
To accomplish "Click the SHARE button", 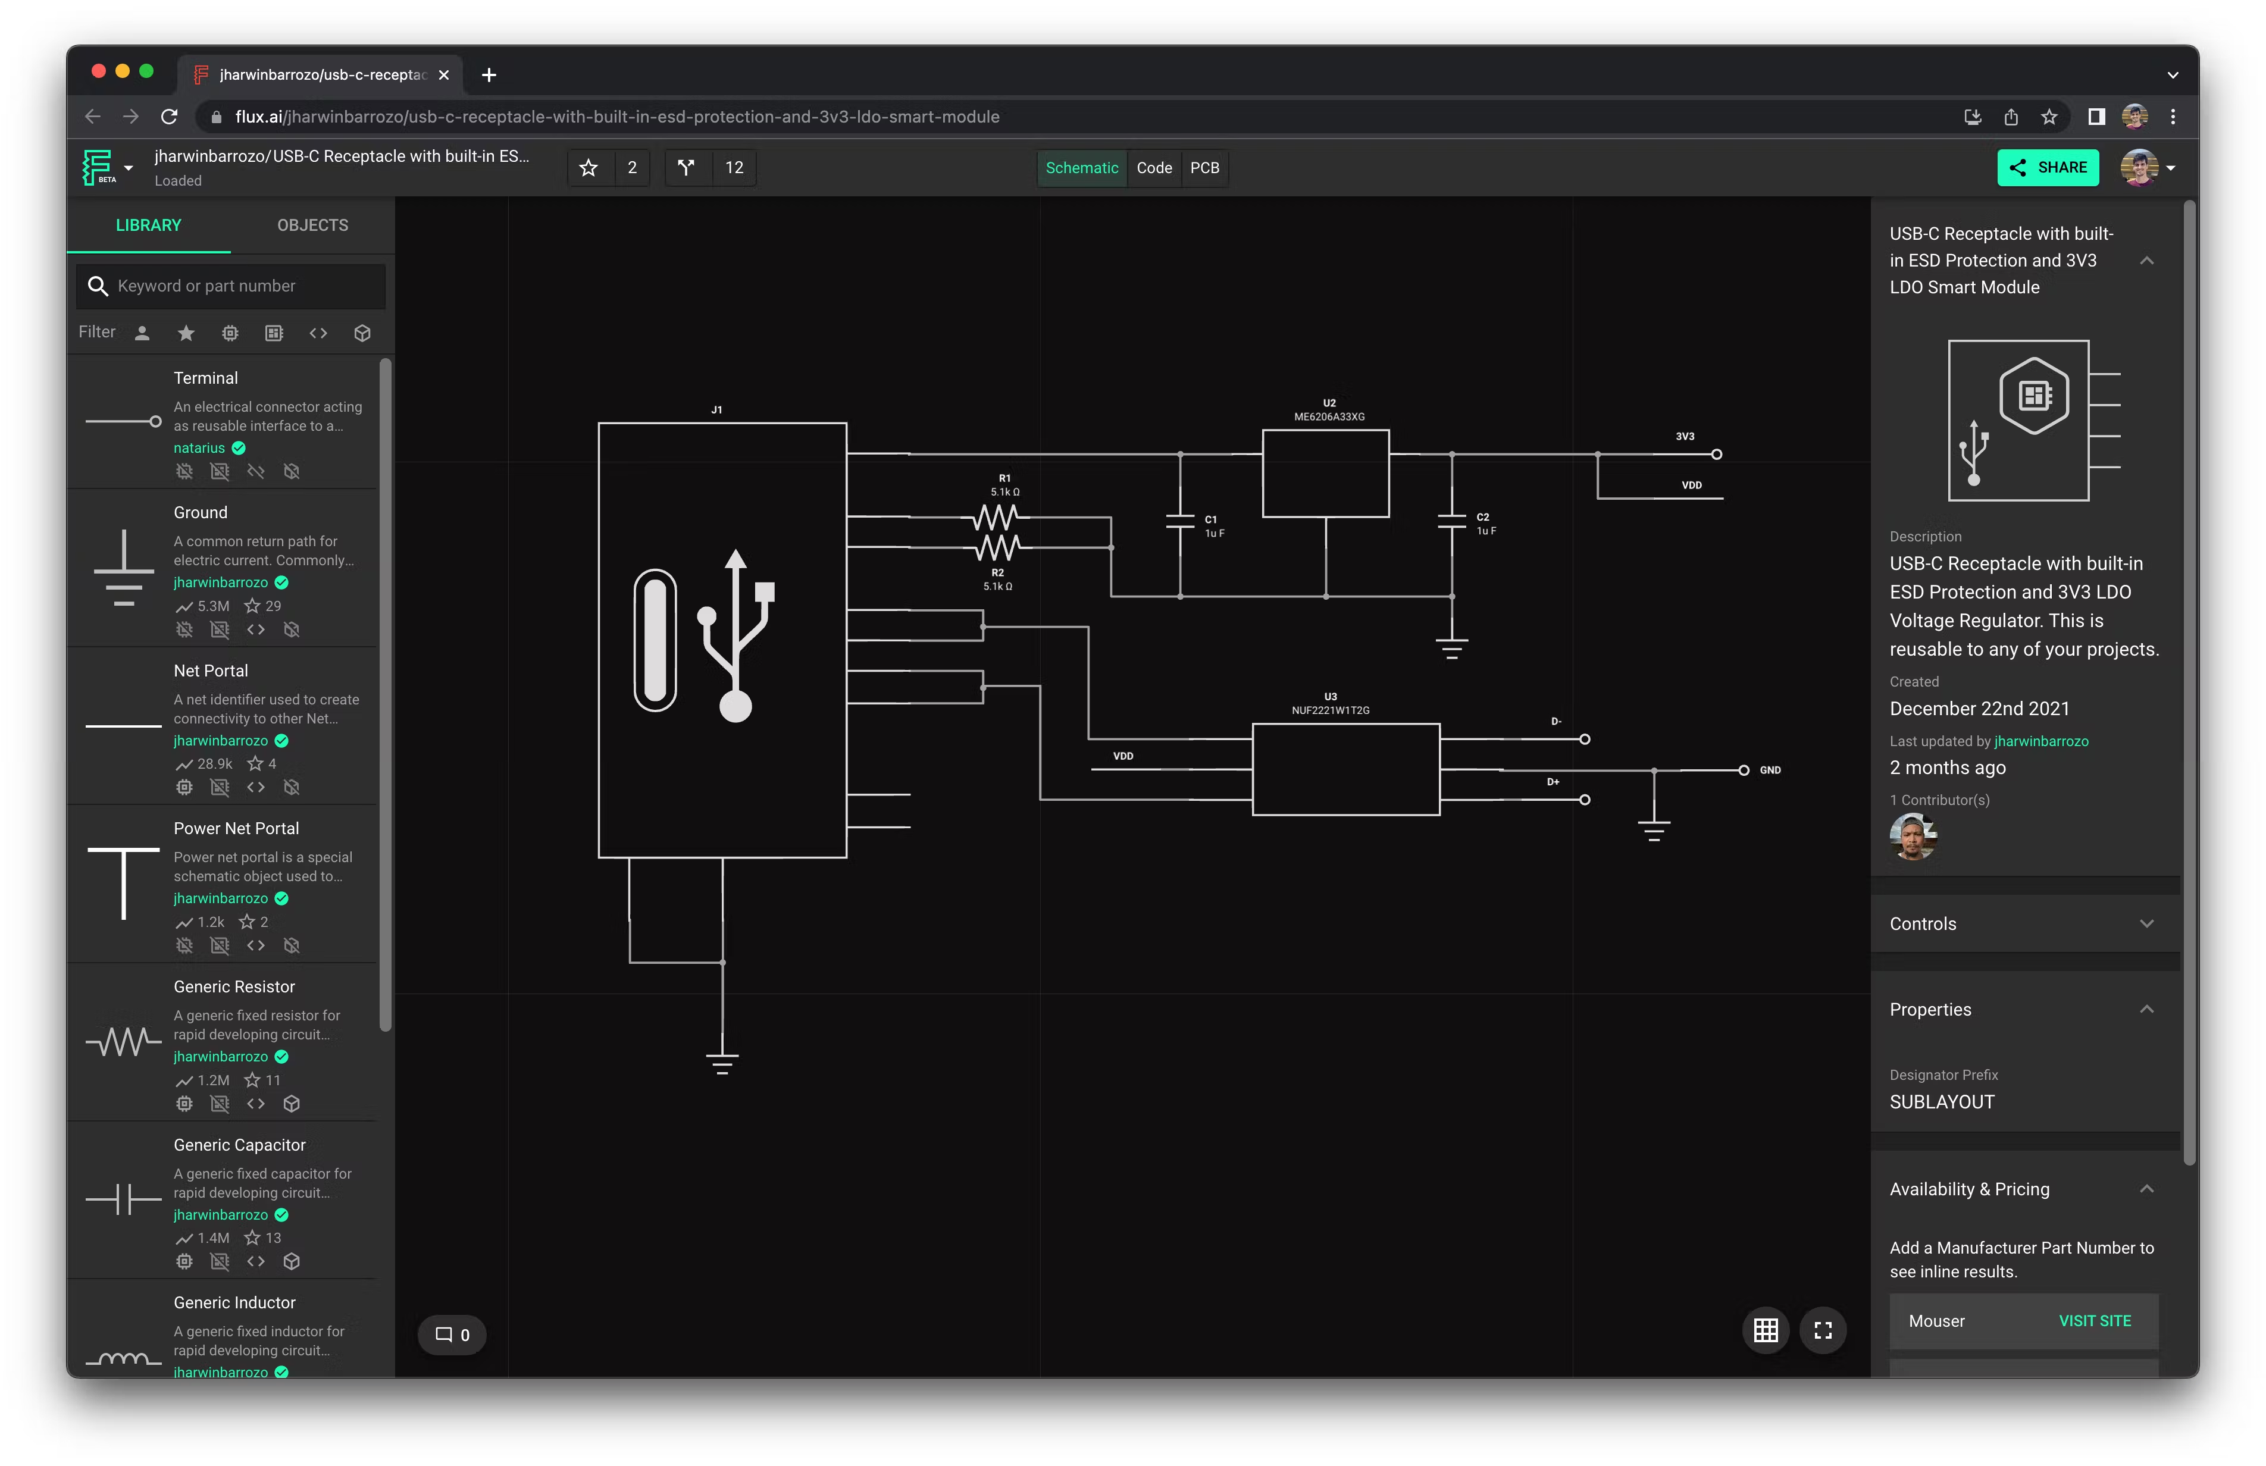I will pos(2049,167).
